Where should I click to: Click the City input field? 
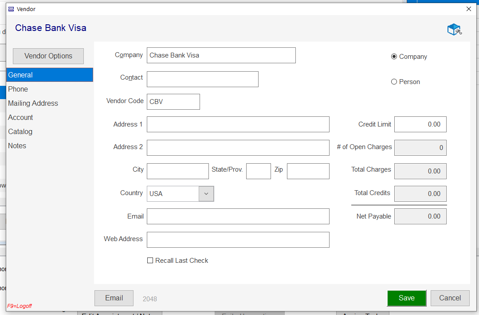[x=178, y=171]
